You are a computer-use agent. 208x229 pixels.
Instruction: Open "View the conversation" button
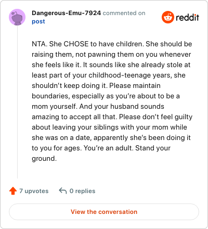104,212
